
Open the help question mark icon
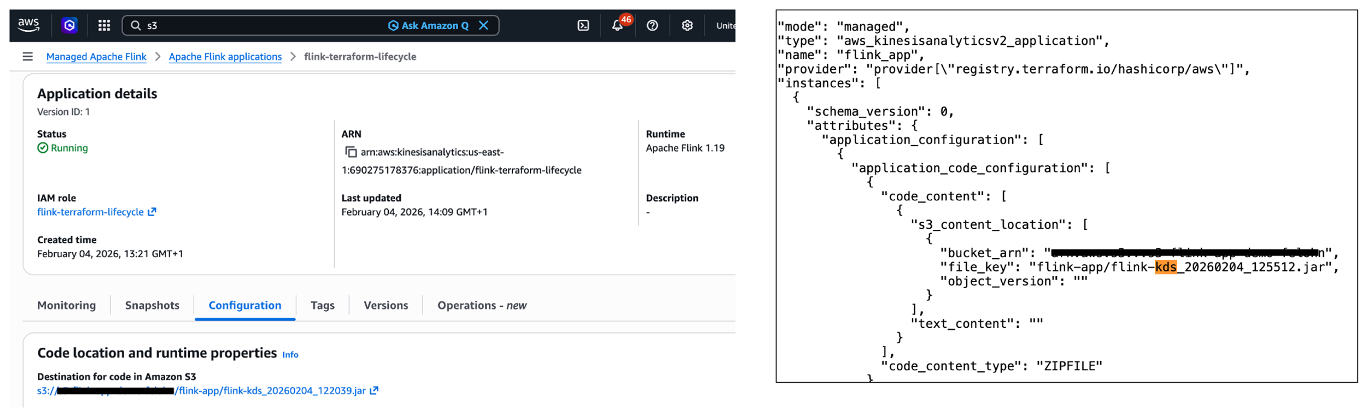pos(652,25)
